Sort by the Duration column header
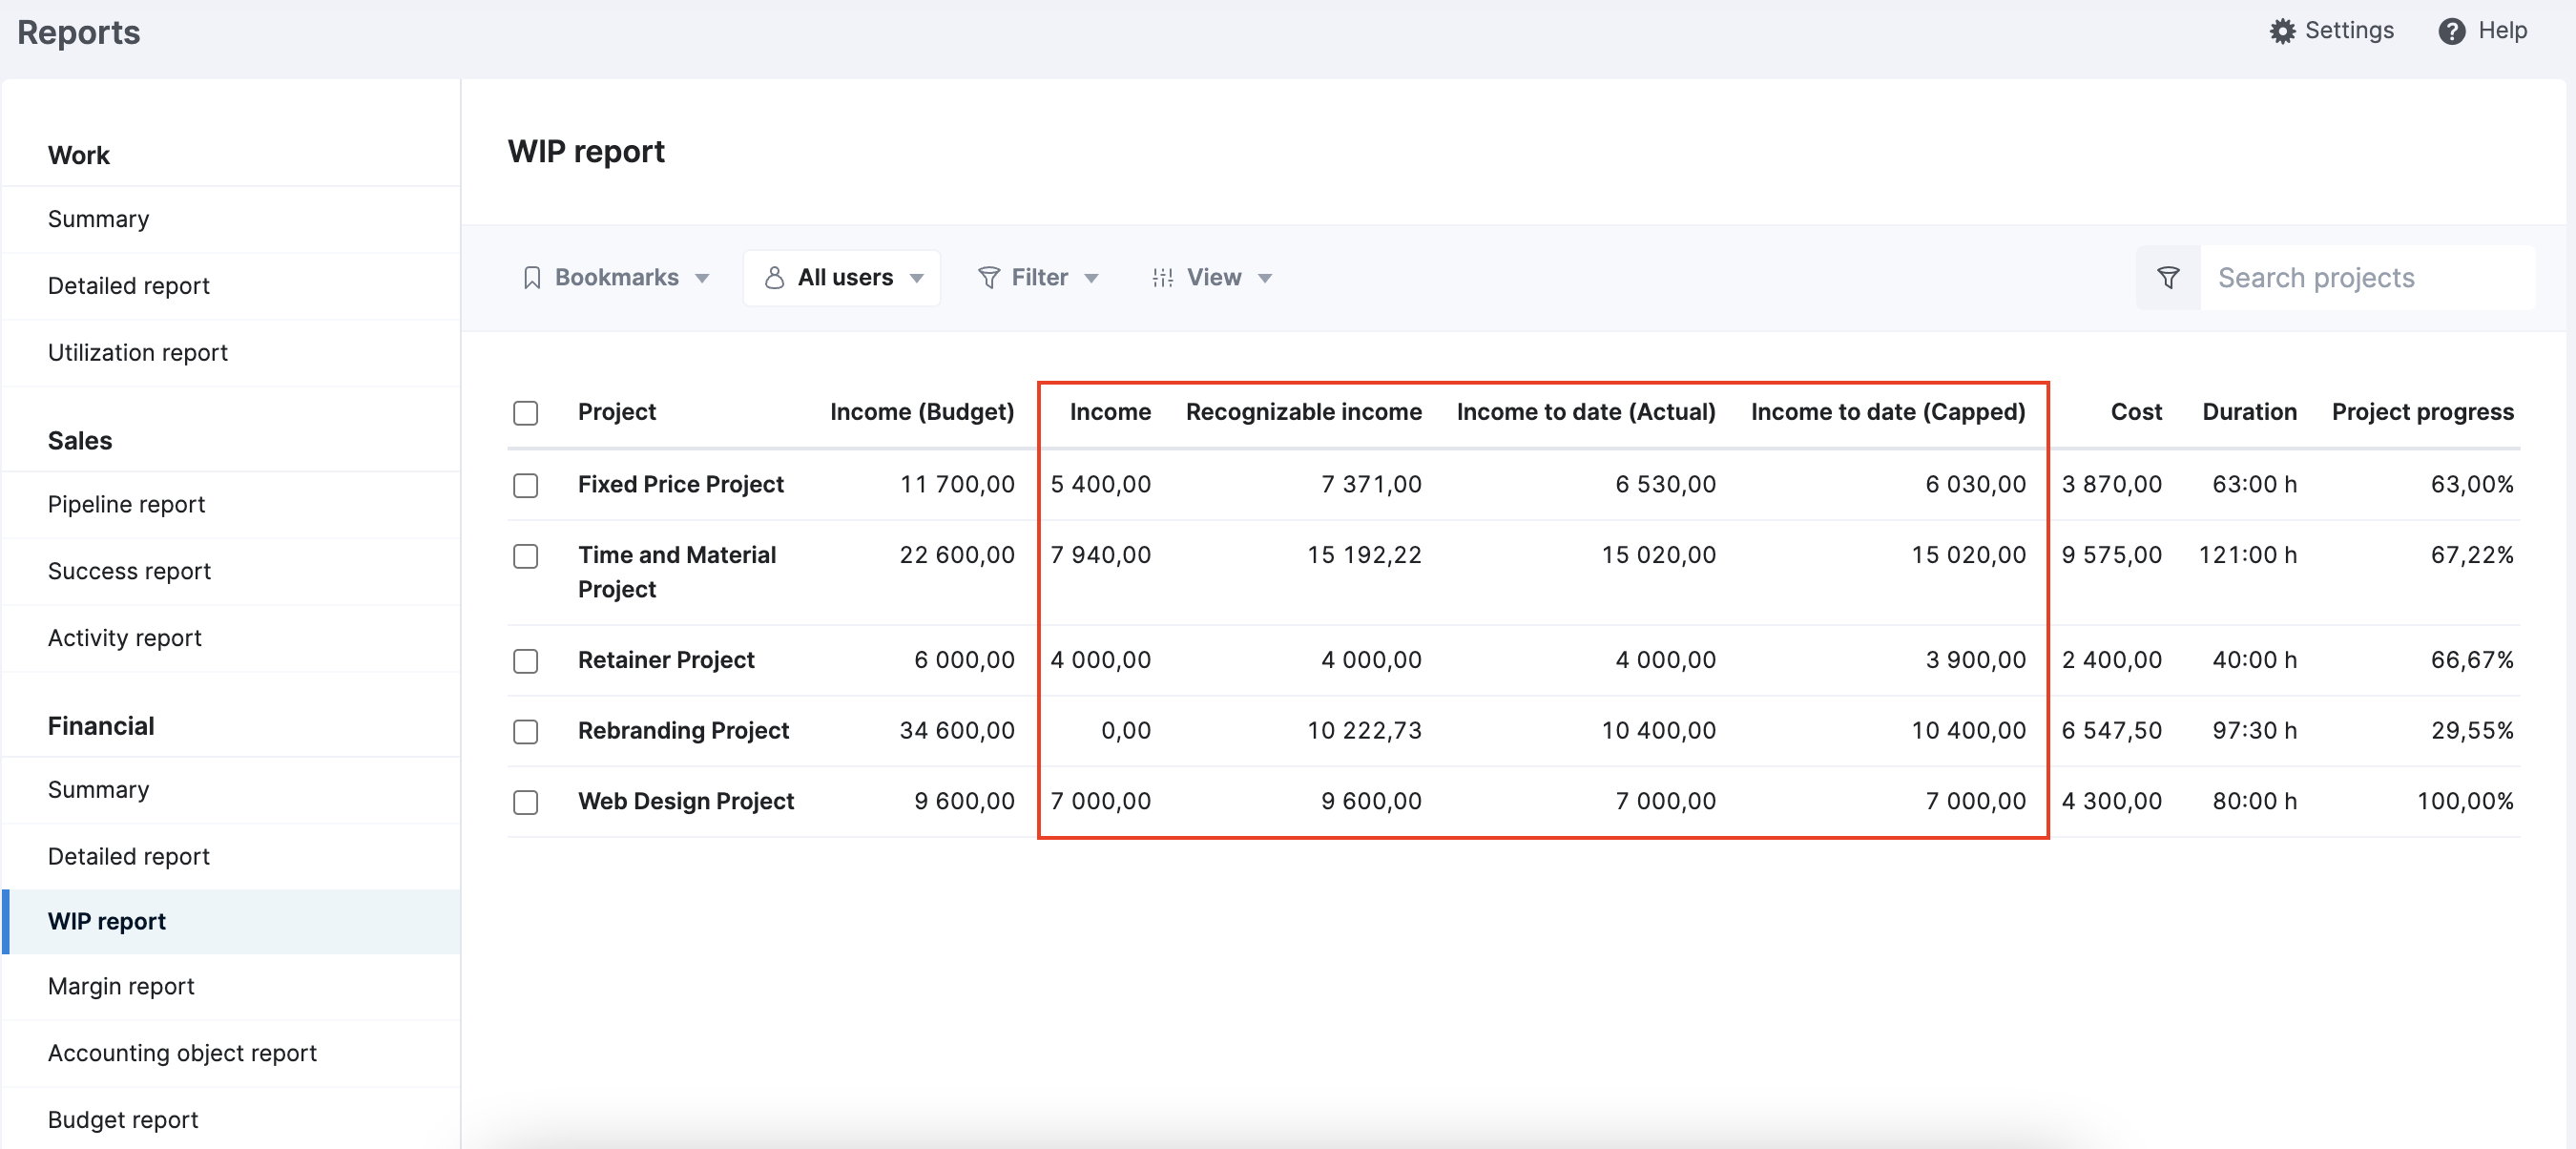 click(2250, 413)
